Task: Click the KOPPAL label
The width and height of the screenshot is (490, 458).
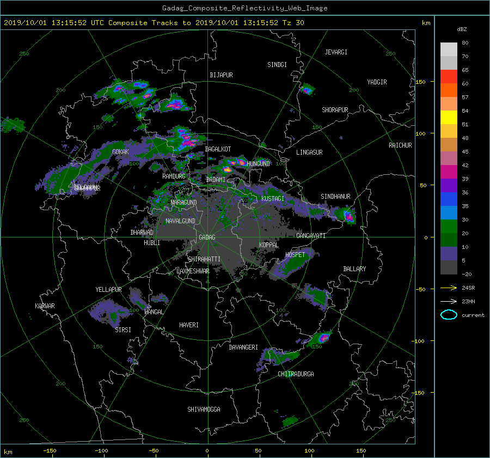Action: pyautogui.click(x=269, y=245)
